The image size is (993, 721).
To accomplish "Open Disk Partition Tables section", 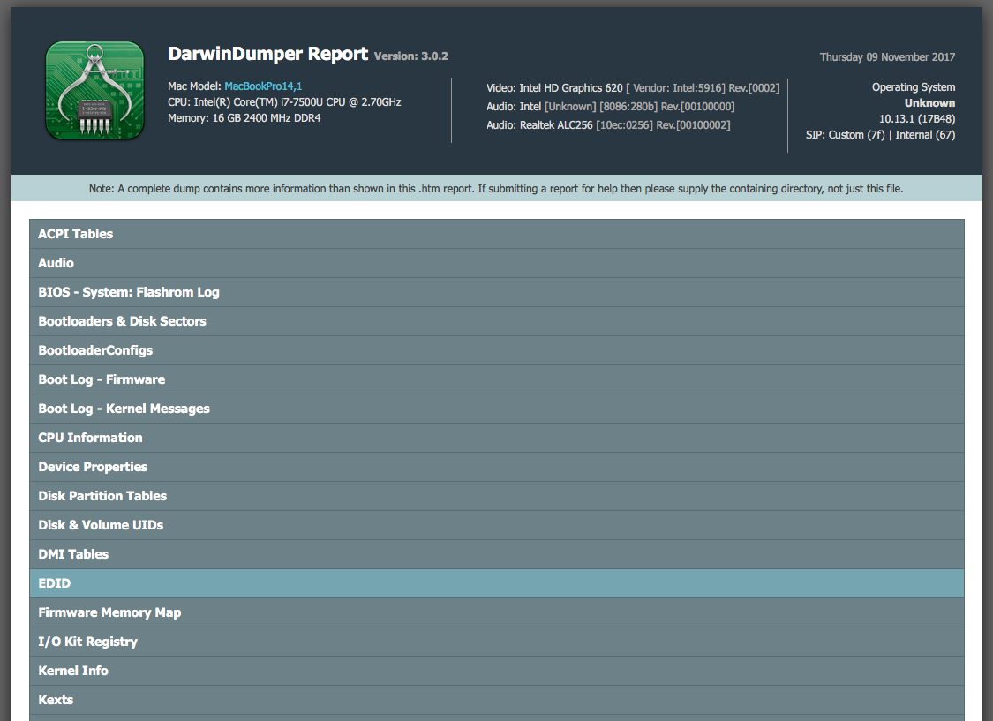I will coord(102,496).
